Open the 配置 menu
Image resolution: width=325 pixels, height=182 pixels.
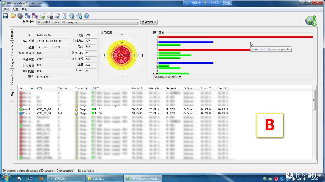[15, 9]
